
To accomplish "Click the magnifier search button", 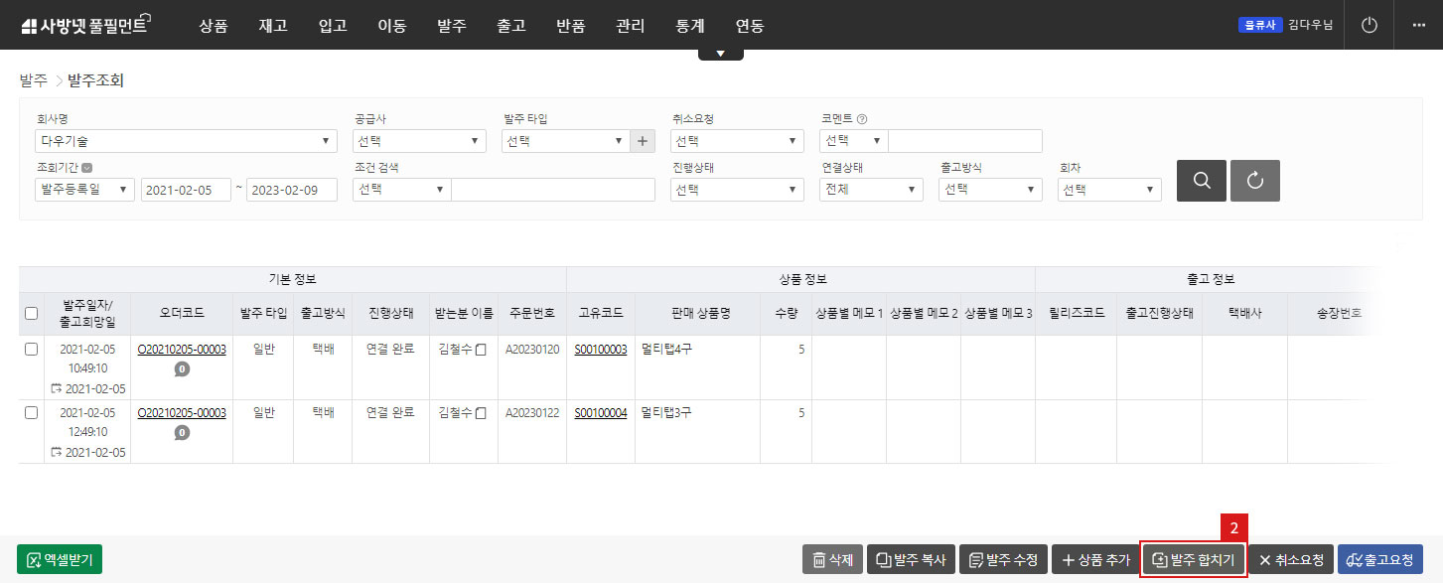I will [x=1201, y=181].
